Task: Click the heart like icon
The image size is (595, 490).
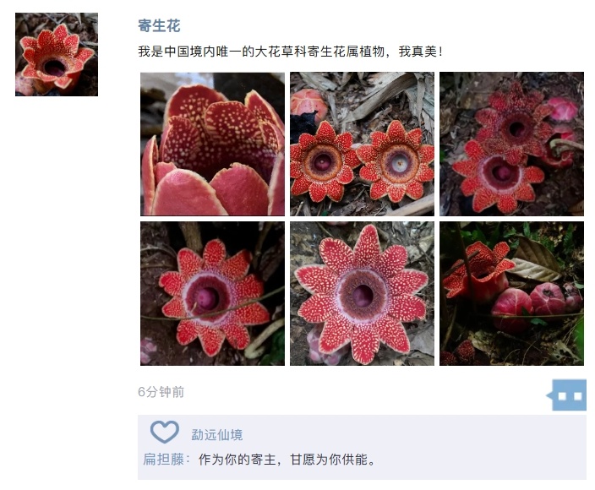Action: point(164,432)
